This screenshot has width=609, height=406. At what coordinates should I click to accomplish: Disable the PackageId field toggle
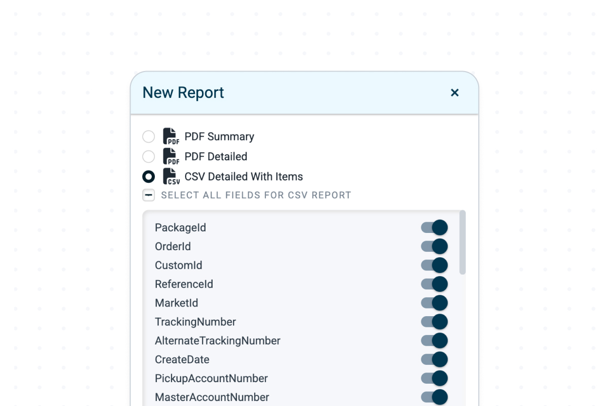434,227
